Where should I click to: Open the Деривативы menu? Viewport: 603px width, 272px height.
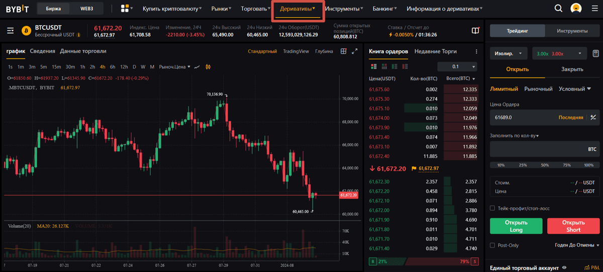pyautogui.click(x=297, y=9)
